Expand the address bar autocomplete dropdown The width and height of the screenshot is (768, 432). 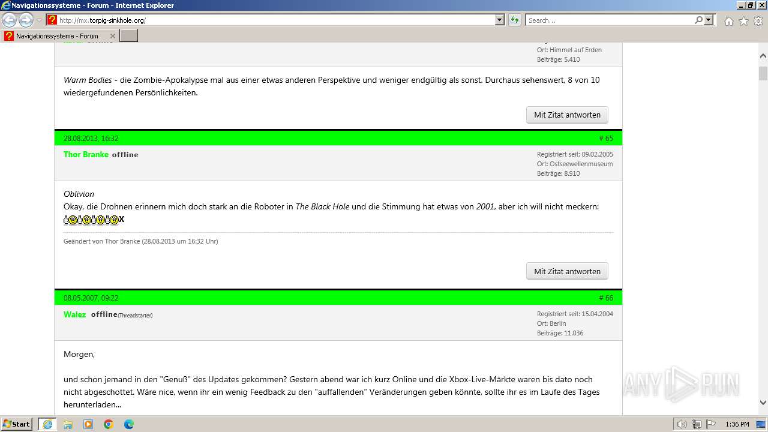click(x=500, y=20)
